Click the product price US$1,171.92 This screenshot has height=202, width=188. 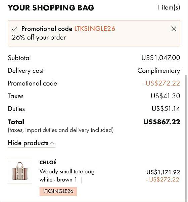pyautogui.click(x=163, y=172)
